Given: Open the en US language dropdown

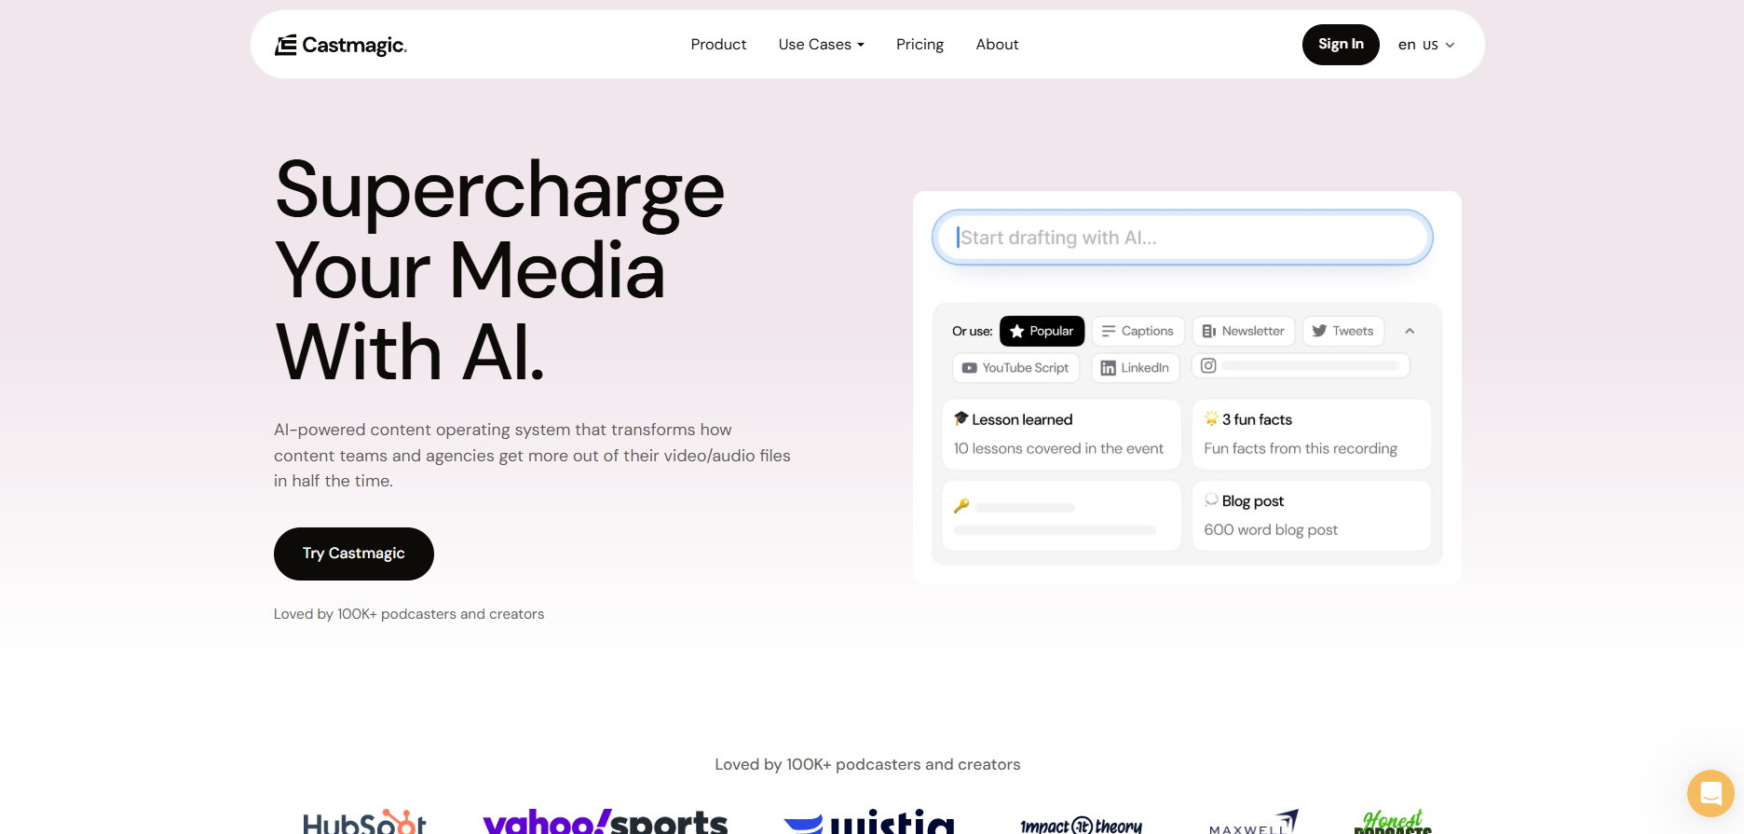Looking at the screenshot, I should tap(1426, 45).
